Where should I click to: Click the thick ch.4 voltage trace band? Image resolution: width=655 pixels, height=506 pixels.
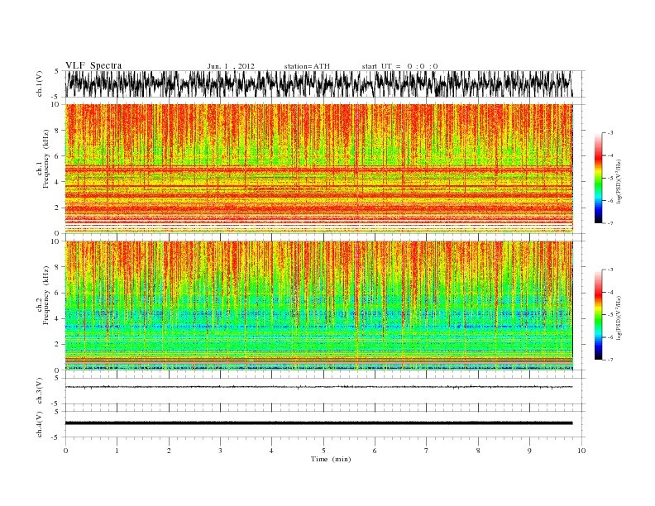[x=318, y=423]
